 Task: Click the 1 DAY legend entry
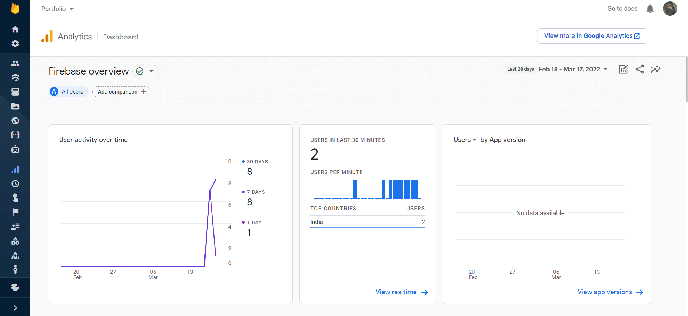[x=252, y=228]
